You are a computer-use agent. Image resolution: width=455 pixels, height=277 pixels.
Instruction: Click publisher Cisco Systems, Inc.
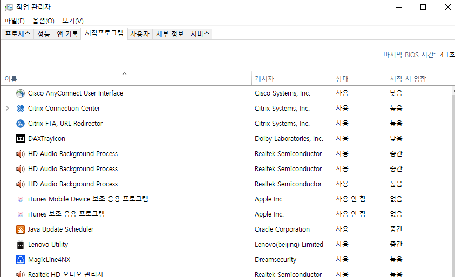click(282, 93)
